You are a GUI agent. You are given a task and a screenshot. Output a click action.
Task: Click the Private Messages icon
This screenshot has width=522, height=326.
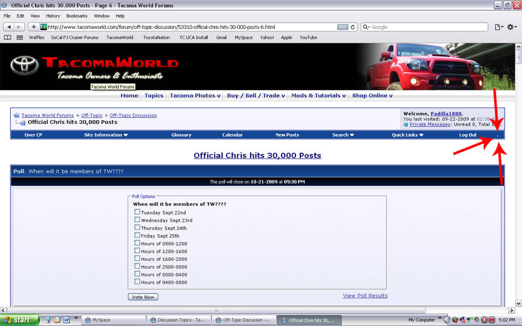click(x=405, y=124)
